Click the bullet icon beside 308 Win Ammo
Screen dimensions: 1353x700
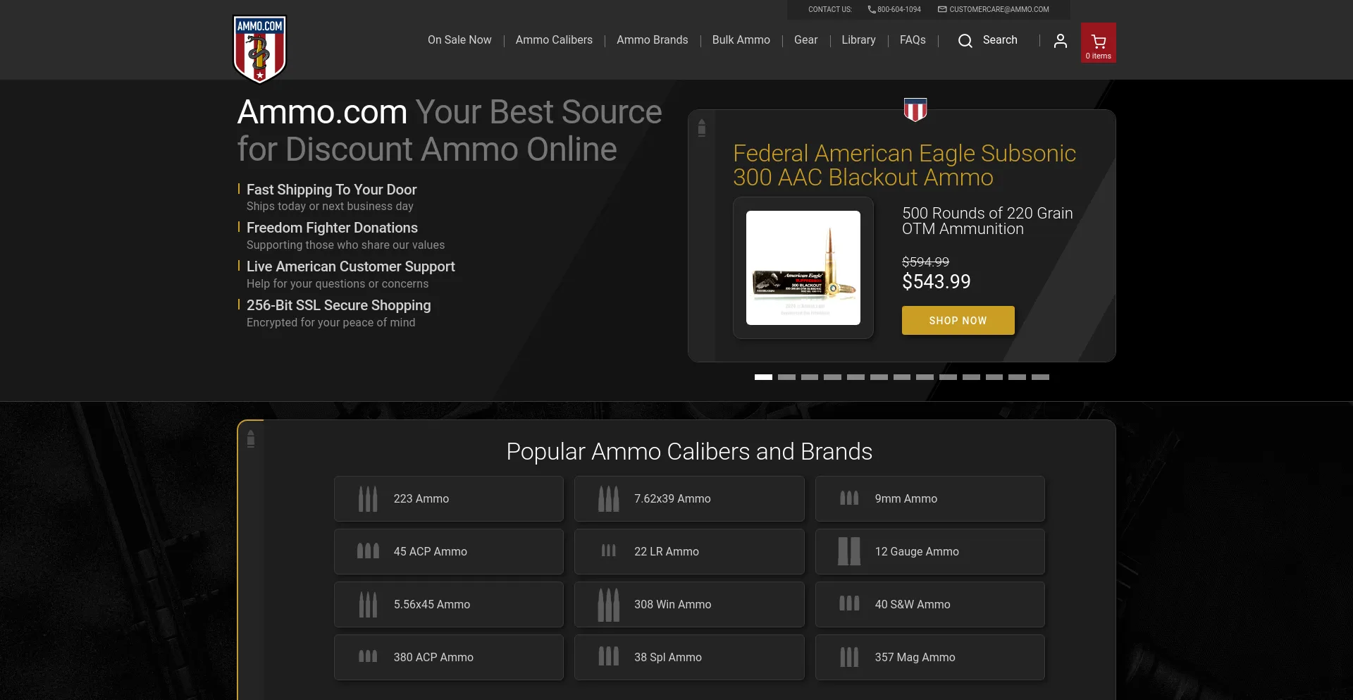(608, 604)
